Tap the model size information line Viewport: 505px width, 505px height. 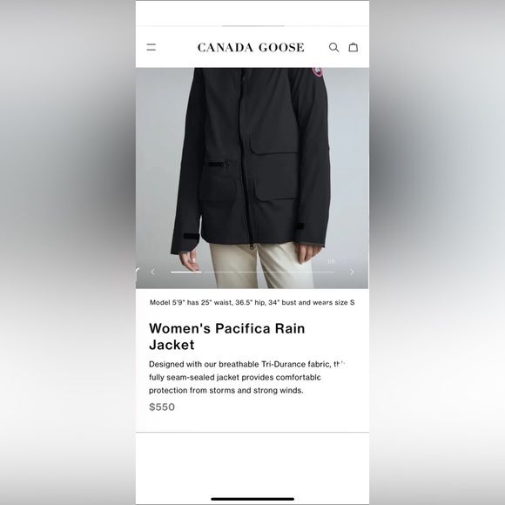click(252, 302)
